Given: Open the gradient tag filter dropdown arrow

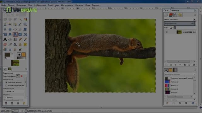Looking at the screenshot, I should (x=194, y=74).
